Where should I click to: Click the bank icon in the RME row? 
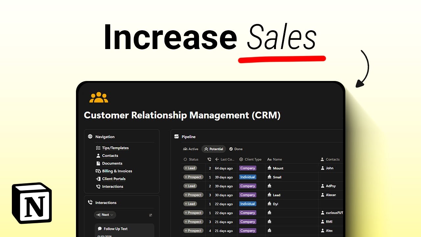[269, 222]
